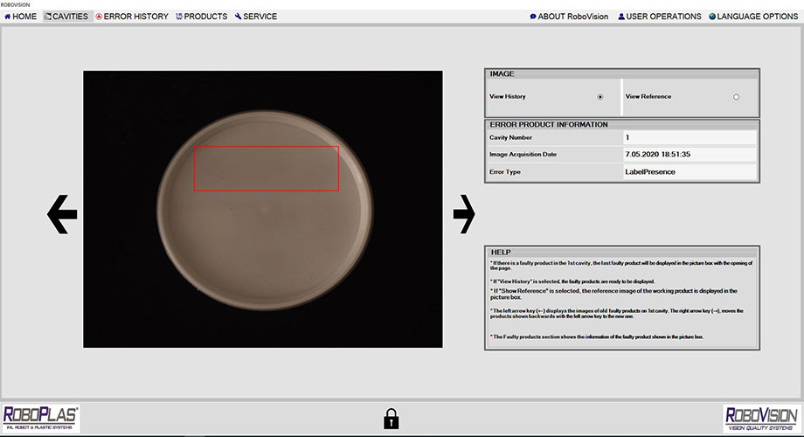Click the RoboVision logo

click(x=761, y=419)
